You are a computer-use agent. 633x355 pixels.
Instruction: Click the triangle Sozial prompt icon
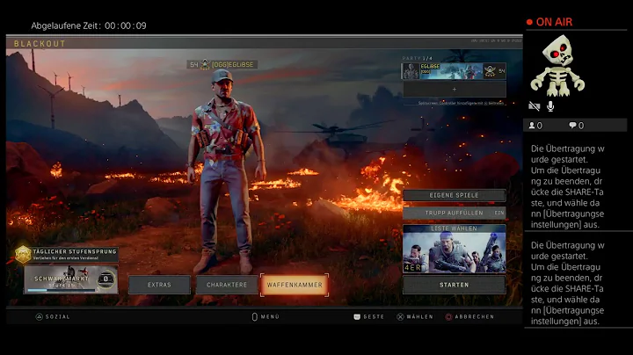(39, 316)
